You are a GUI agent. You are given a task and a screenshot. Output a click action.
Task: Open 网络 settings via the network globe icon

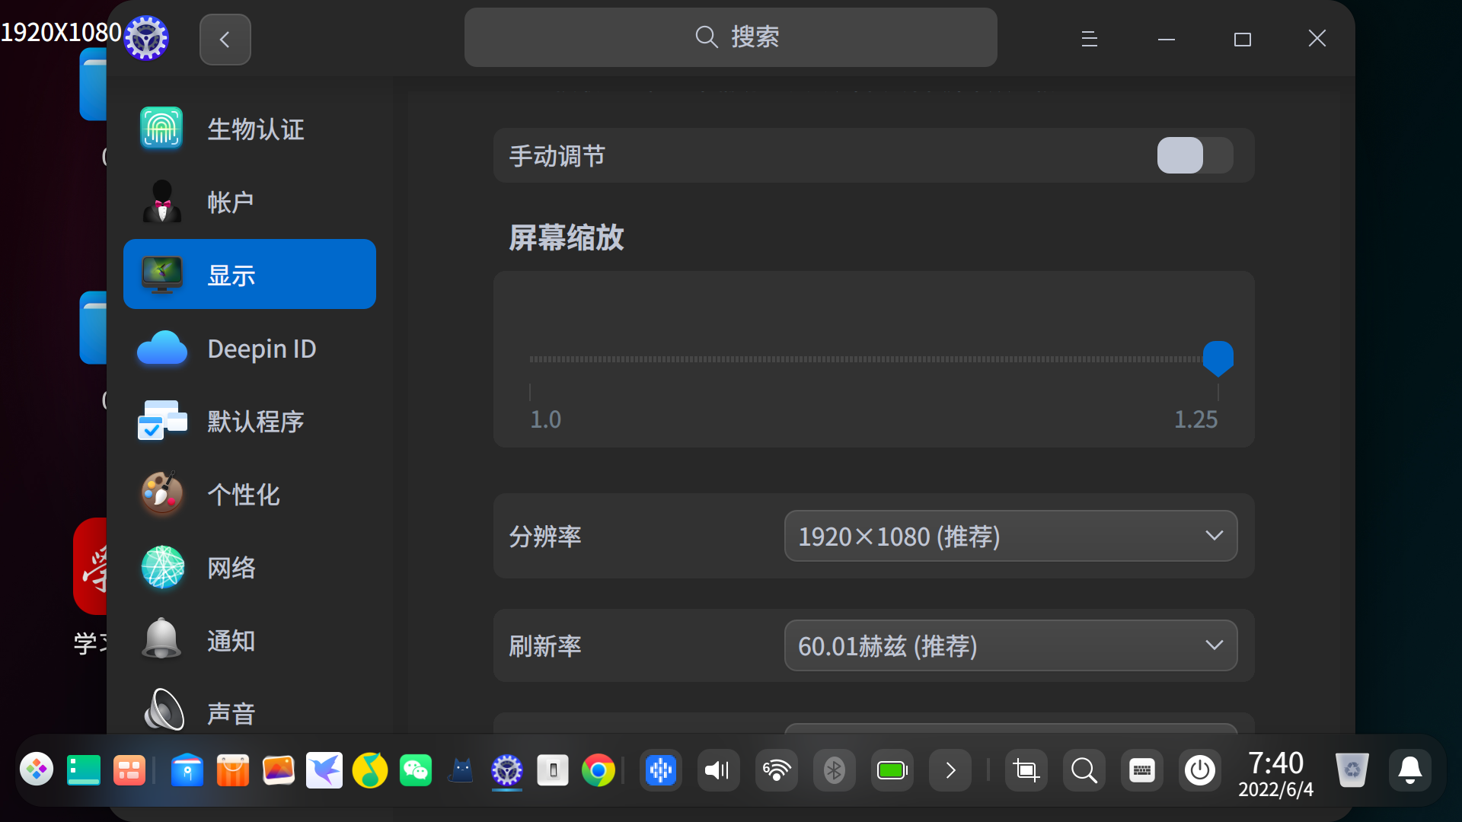(x=161, y=568)
